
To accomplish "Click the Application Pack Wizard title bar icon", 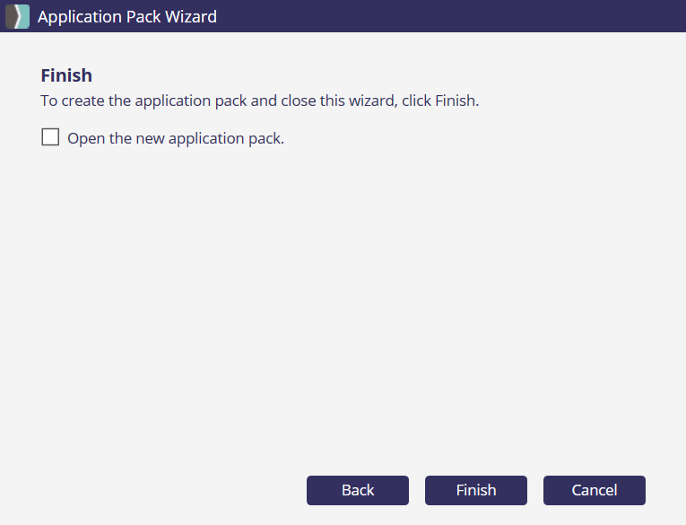I will [17, 16].
